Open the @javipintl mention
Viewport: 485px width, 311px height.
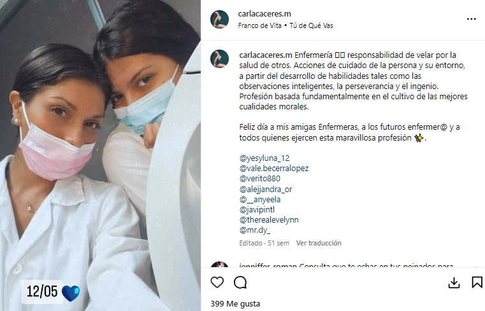pos(257,210)
